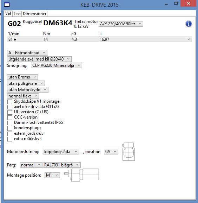
Task: Open the 0A position dropdown
Action: point(111,152)
